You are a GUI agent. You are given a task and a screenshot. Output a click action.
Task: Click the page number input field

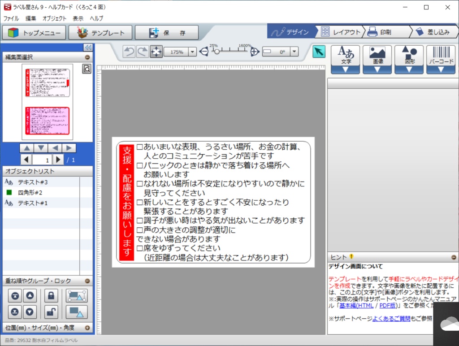point(42,160)
